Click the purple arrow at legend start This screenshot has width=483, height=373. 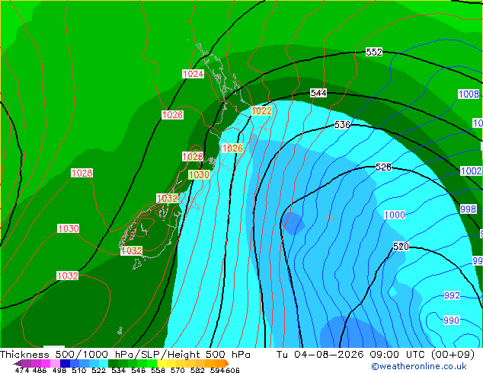click(18, 363)
